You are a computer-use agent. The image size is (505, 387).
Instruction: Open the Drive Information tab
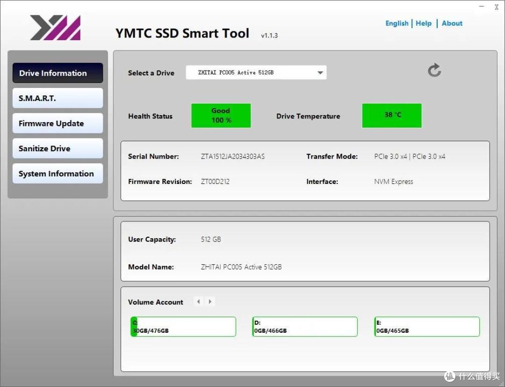58,73
